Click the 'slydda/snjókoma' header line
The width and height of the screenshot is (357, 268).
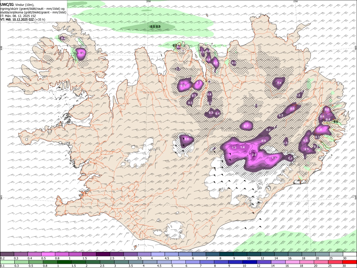pyautogui.click(x=33, y=12)
